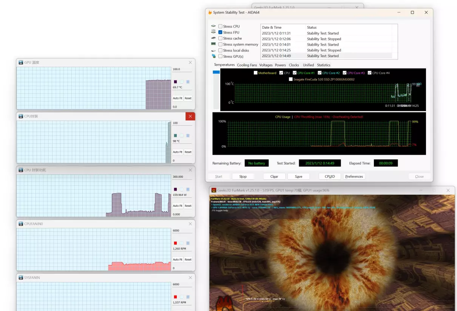This screenshot has height=311, width=457.
Task: Click the 100.0 maximum value in GPU 温度
Action: [x=176, y=69]
